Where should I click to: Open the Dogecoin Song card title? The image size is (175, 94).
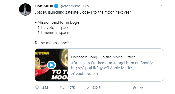(x=104, y=57)
